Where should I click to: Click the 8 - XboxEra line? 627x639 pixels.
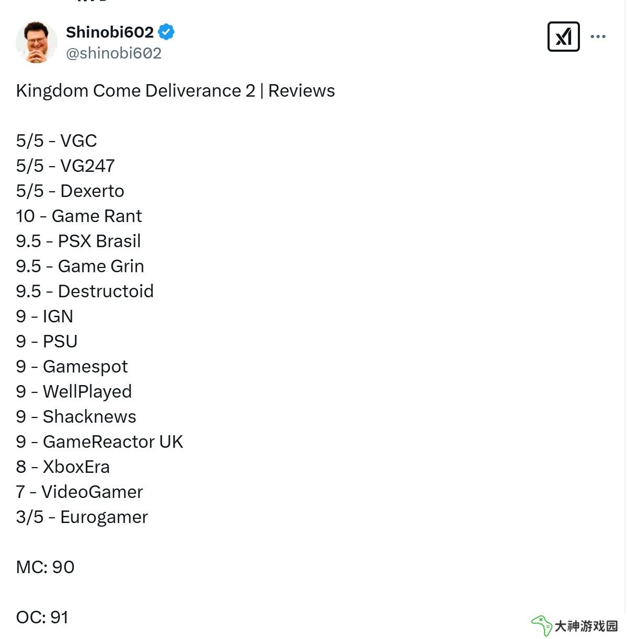click(x=63, y=467)
